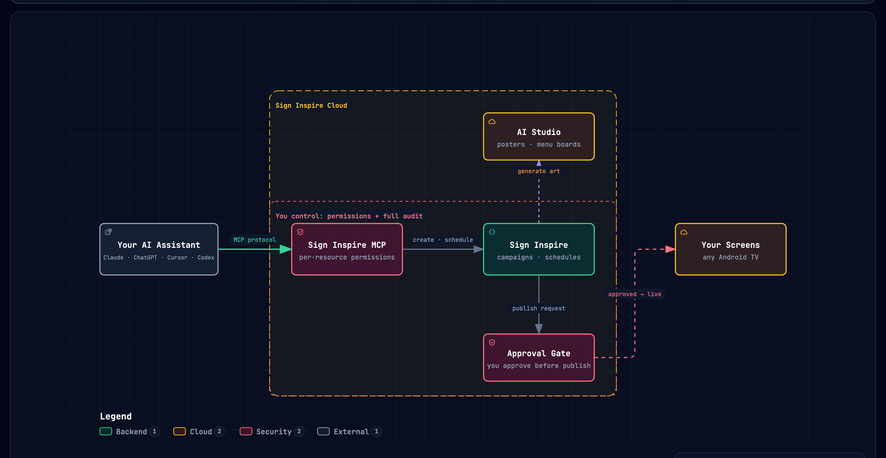Click the Security legend label
This screenshot has width=886, height=458.
coord(274,432)
